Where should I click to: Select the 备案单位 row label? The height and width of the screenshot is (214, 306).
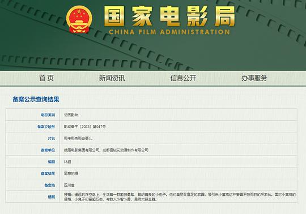pos(48,150)
